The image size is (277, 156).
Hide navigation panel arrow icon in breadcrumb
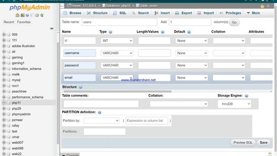tap(62, 6)
